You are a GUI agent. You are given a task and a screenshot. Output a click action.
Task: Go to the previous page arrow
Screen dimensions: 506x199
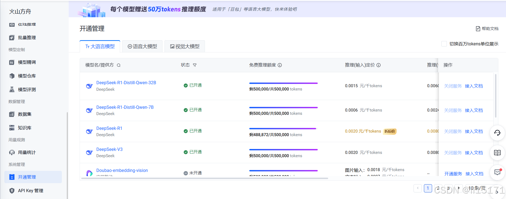click(418, 188)
